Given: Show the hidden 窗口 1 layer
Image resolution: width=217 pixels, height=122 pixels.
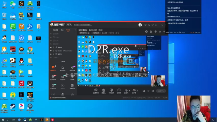Looking at the screenshot, I should click(51, 57).
